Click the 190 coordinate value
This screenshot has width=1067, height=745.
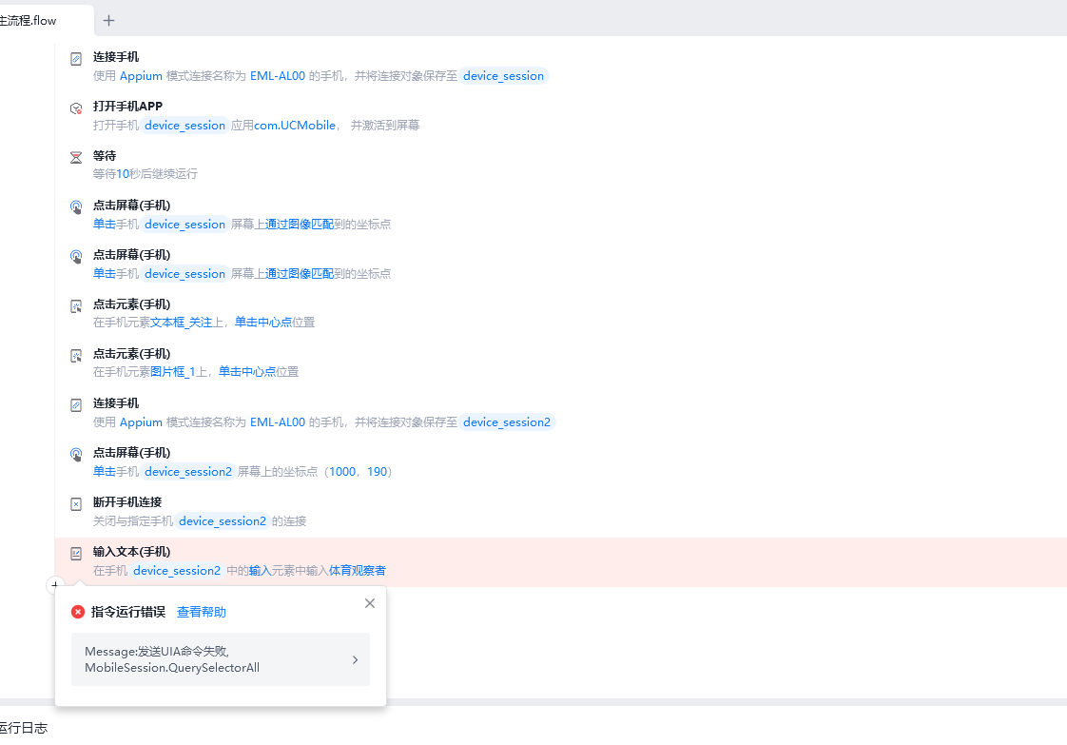point(377,472)
